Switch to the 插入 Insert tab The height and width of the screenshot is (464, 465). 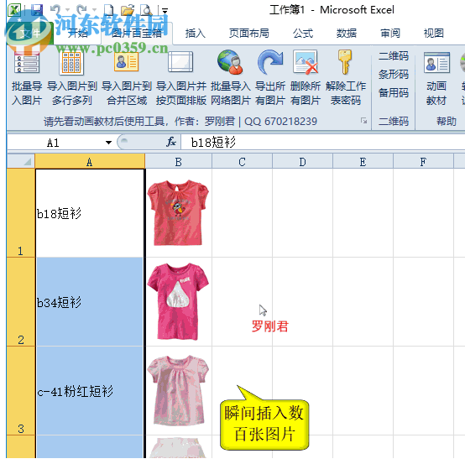coord(195,34)
